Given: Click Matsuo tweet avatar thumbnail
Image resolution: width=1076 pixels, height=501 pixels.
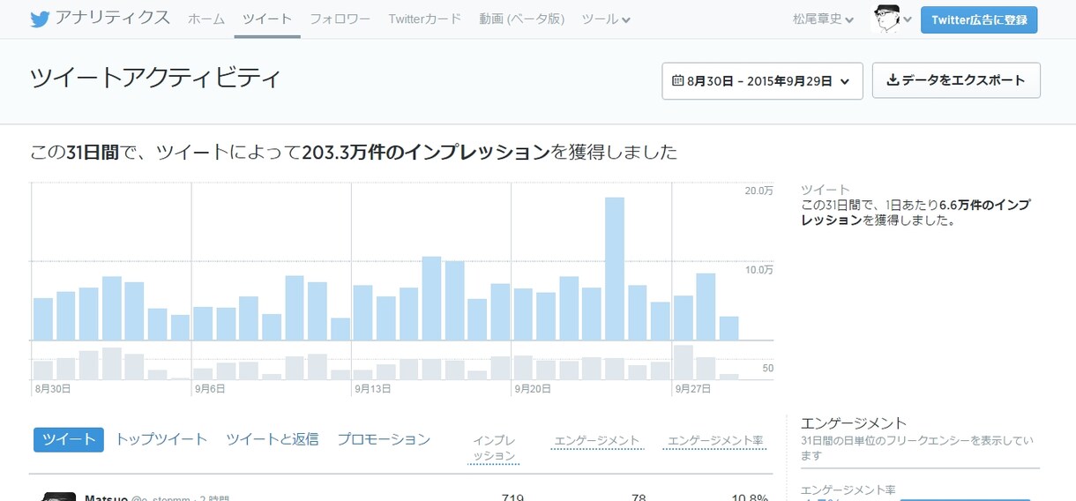Looking at the screenshot, I should pos(59,496).
